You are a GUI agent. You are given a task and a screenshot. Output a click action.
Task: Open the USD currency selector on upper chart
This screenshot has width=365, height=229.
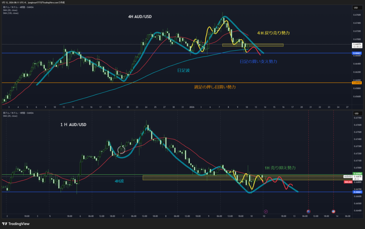(x=356, y=7)
